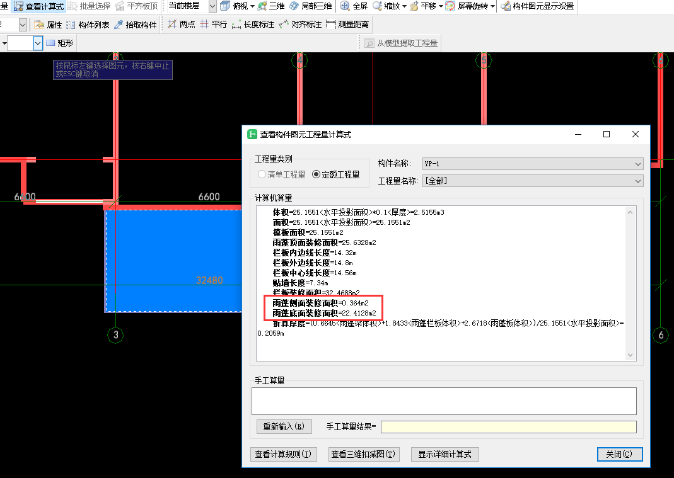The height and width of the screenshot is (478, 674).
Task: Click the 手工算量 text area
Action: [444, 401]
